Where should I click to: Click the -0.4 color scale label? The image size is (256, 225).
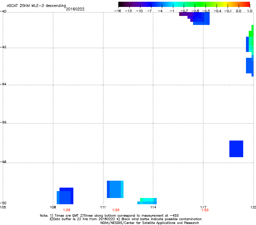[x=218, y=11]
